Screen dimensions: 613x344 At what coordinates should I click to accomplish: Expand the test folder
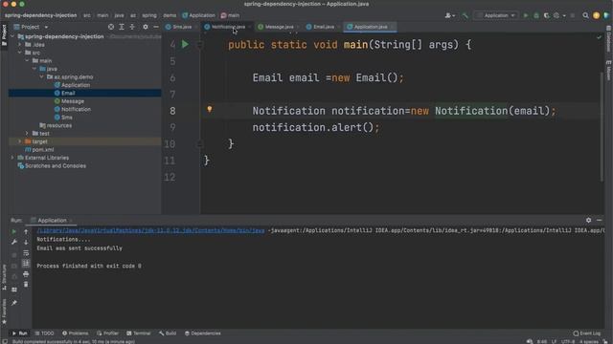(x=28, y=134)
